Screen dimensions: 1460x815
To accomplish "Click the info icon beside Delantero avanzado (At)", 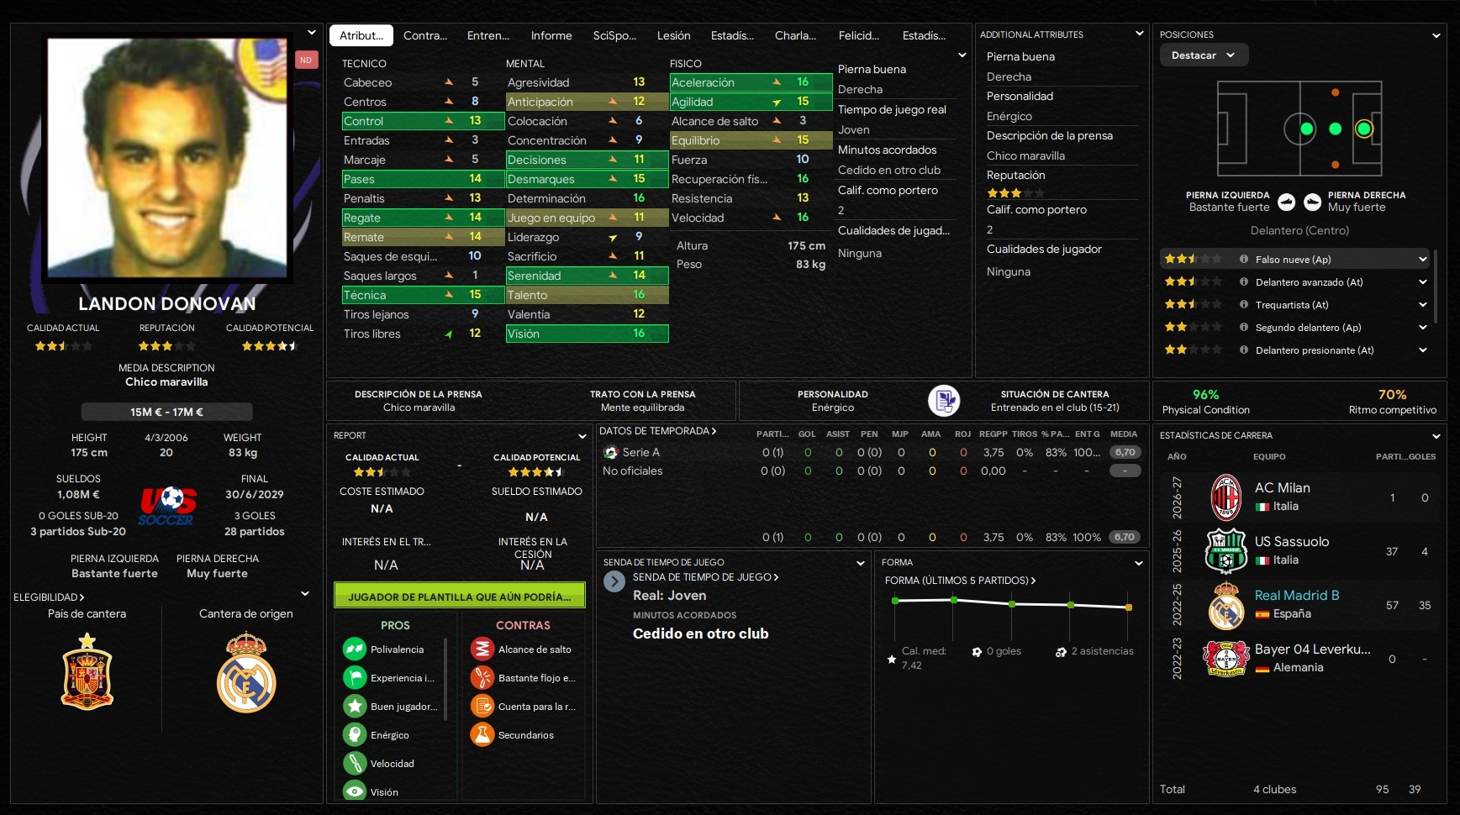I will click(x=1244, y=281).
